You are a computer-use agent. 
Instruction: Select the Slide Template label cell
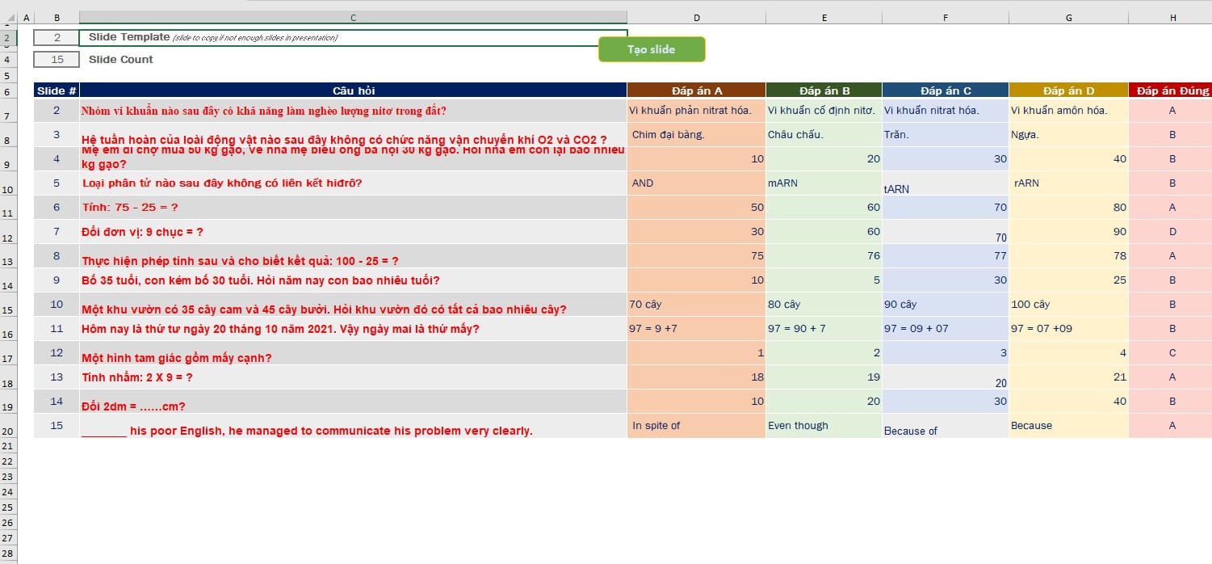click(353, 37)
